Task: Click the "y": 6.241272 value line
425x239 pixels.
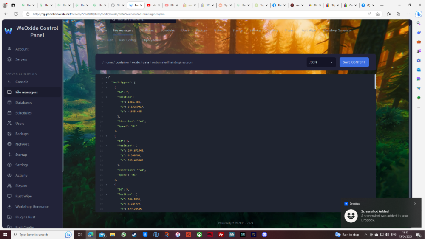Action: pyautogui.click(x=131, y=204)
